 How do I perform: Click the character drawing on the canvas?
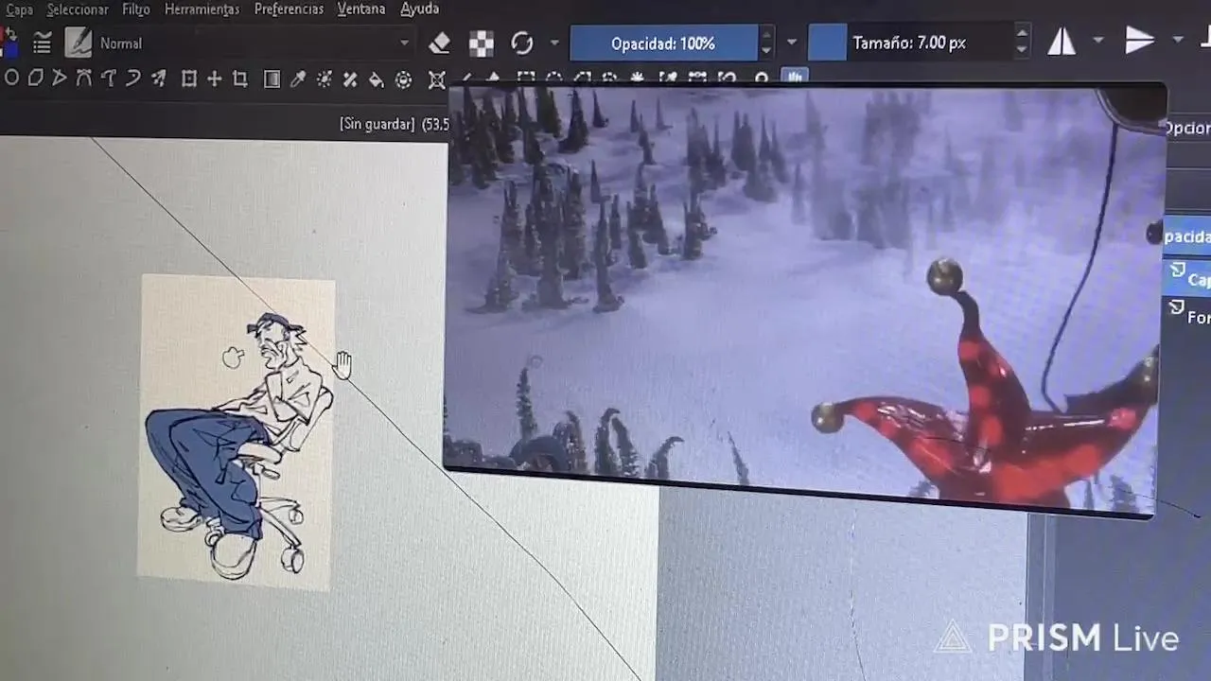[x=237, y=445]
